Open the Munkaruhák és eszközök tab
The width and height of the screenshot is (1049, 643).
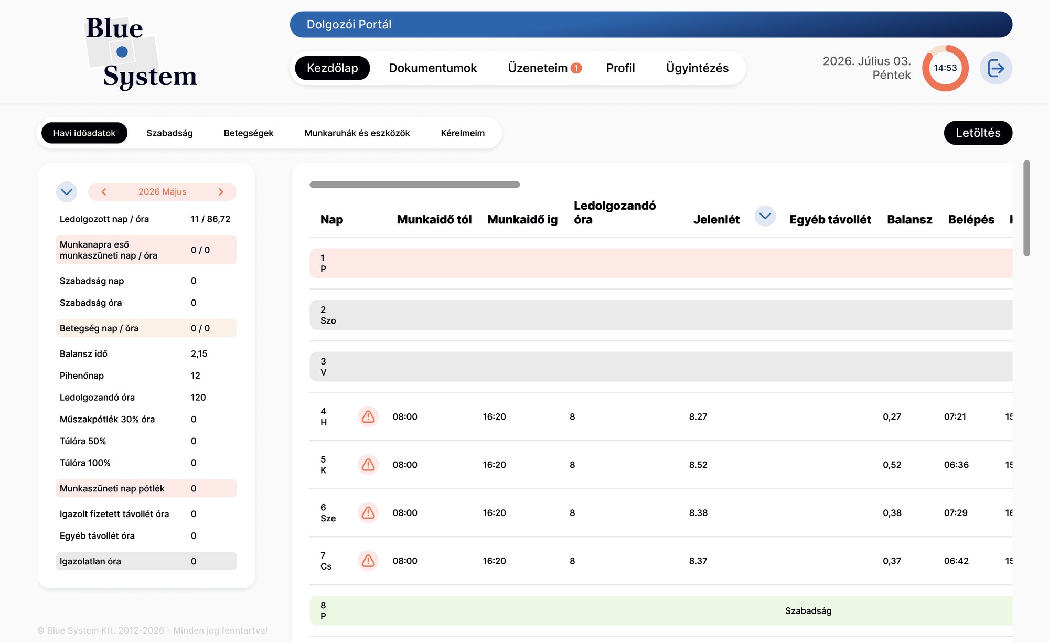[357, 133]
